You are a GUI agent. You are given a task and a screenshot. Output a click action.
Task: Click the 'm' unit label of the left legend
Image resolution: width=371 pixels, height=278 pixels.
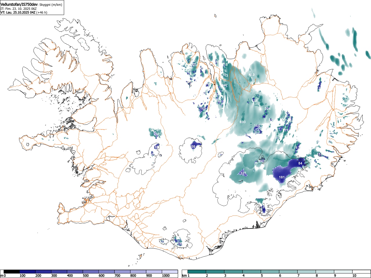point(2,276)
